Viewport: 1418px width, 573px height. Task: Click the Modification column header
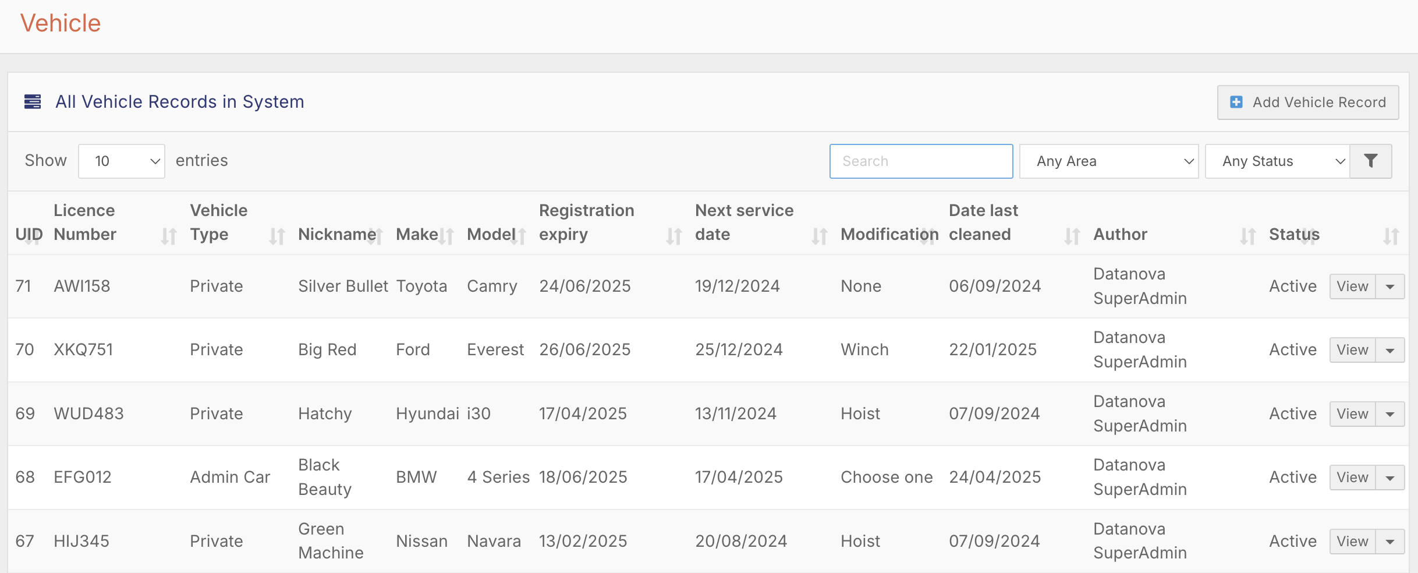click(x=889, y=234)
